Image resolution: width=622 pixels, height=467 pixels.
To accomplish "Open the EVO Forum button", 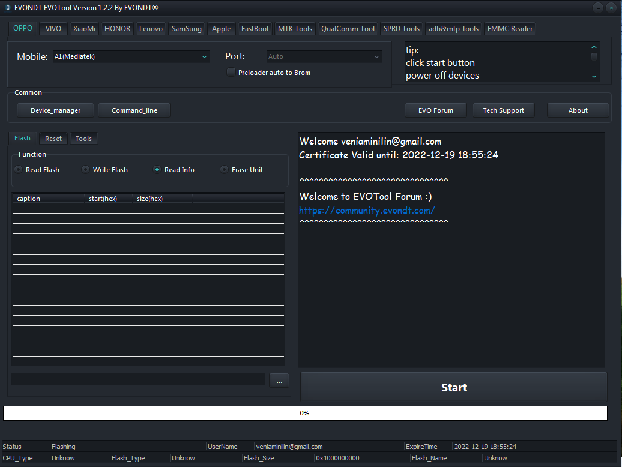I will click(435, 110).
